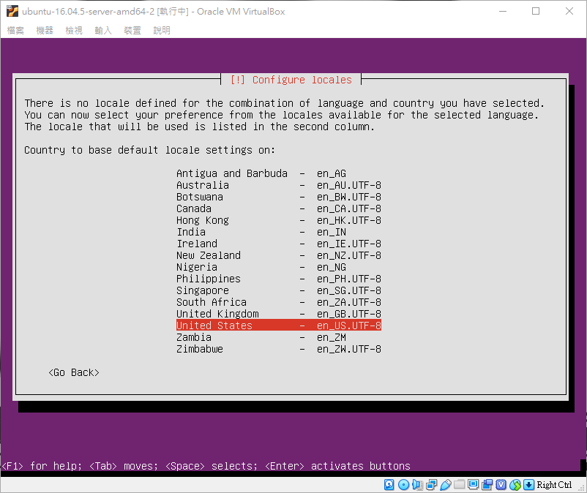
Task: Activate the Go Back button
Action: pos(74,372)
